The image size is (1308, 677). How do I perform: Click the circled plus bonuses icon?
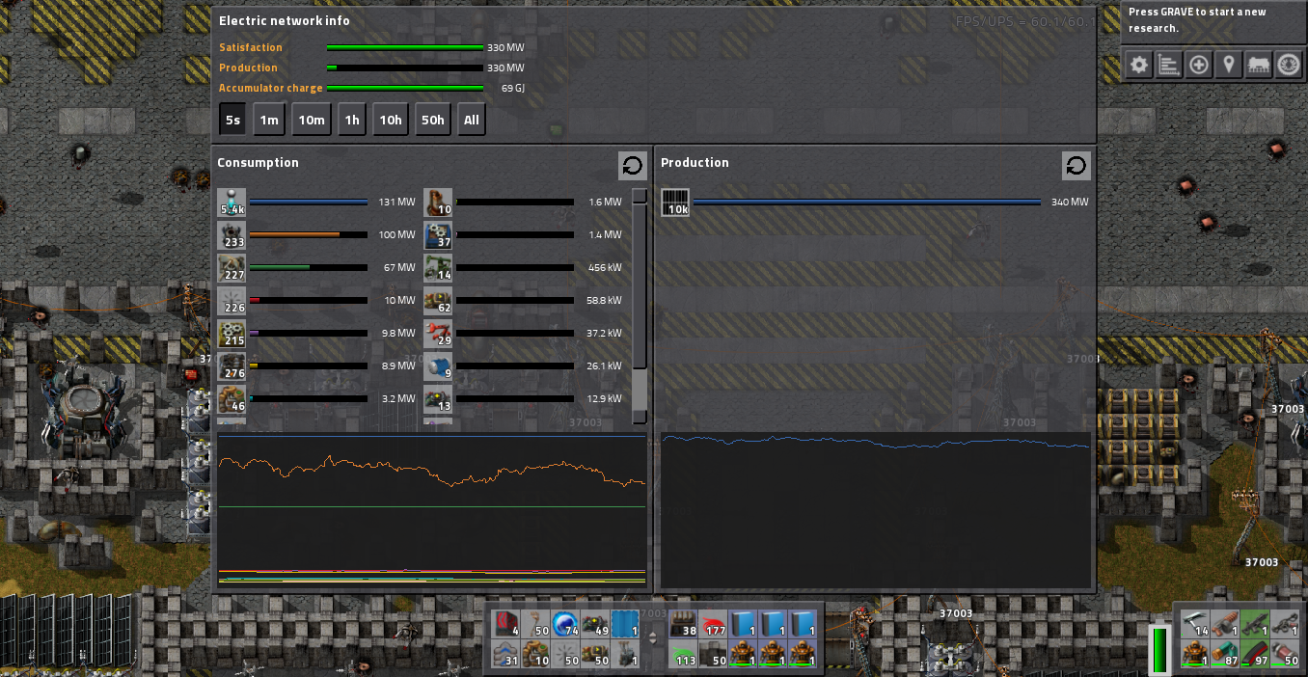1199,65
